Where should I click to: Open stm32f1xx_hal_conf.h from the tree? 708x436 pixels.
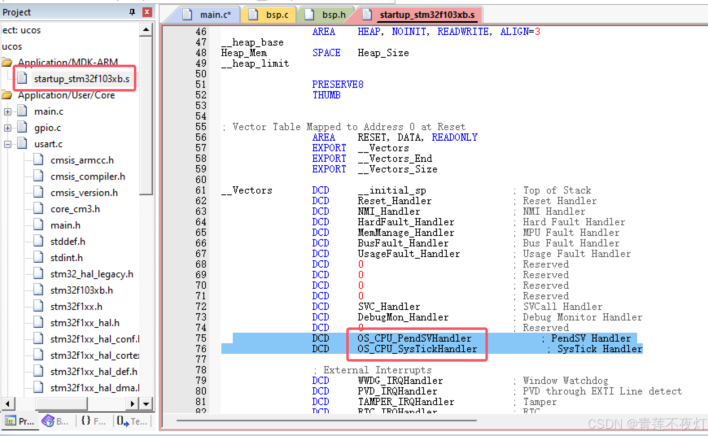94,338
